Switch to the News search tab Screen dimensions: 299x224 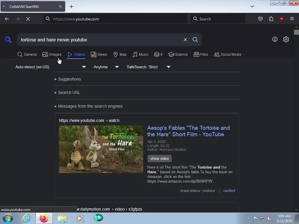(x=99, y=55)
